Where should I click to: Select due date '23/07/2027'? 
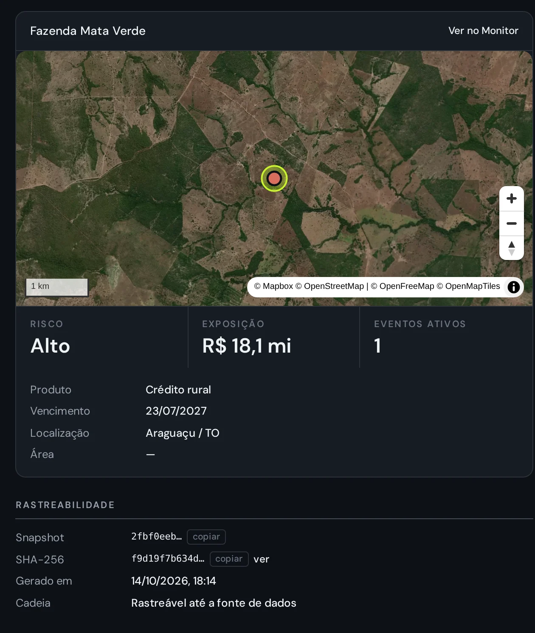[x=176, y=411]
